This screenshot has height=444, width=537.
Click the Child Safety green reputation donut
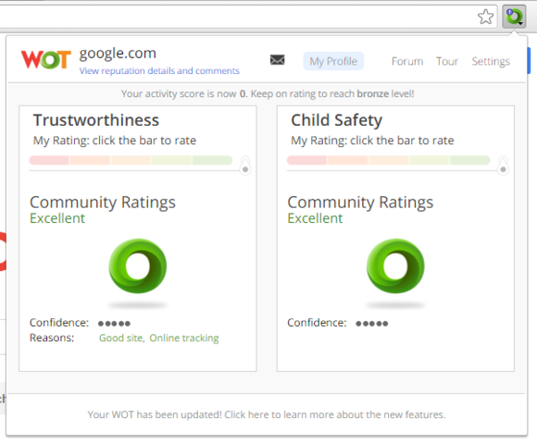click(x=395, y=265)
